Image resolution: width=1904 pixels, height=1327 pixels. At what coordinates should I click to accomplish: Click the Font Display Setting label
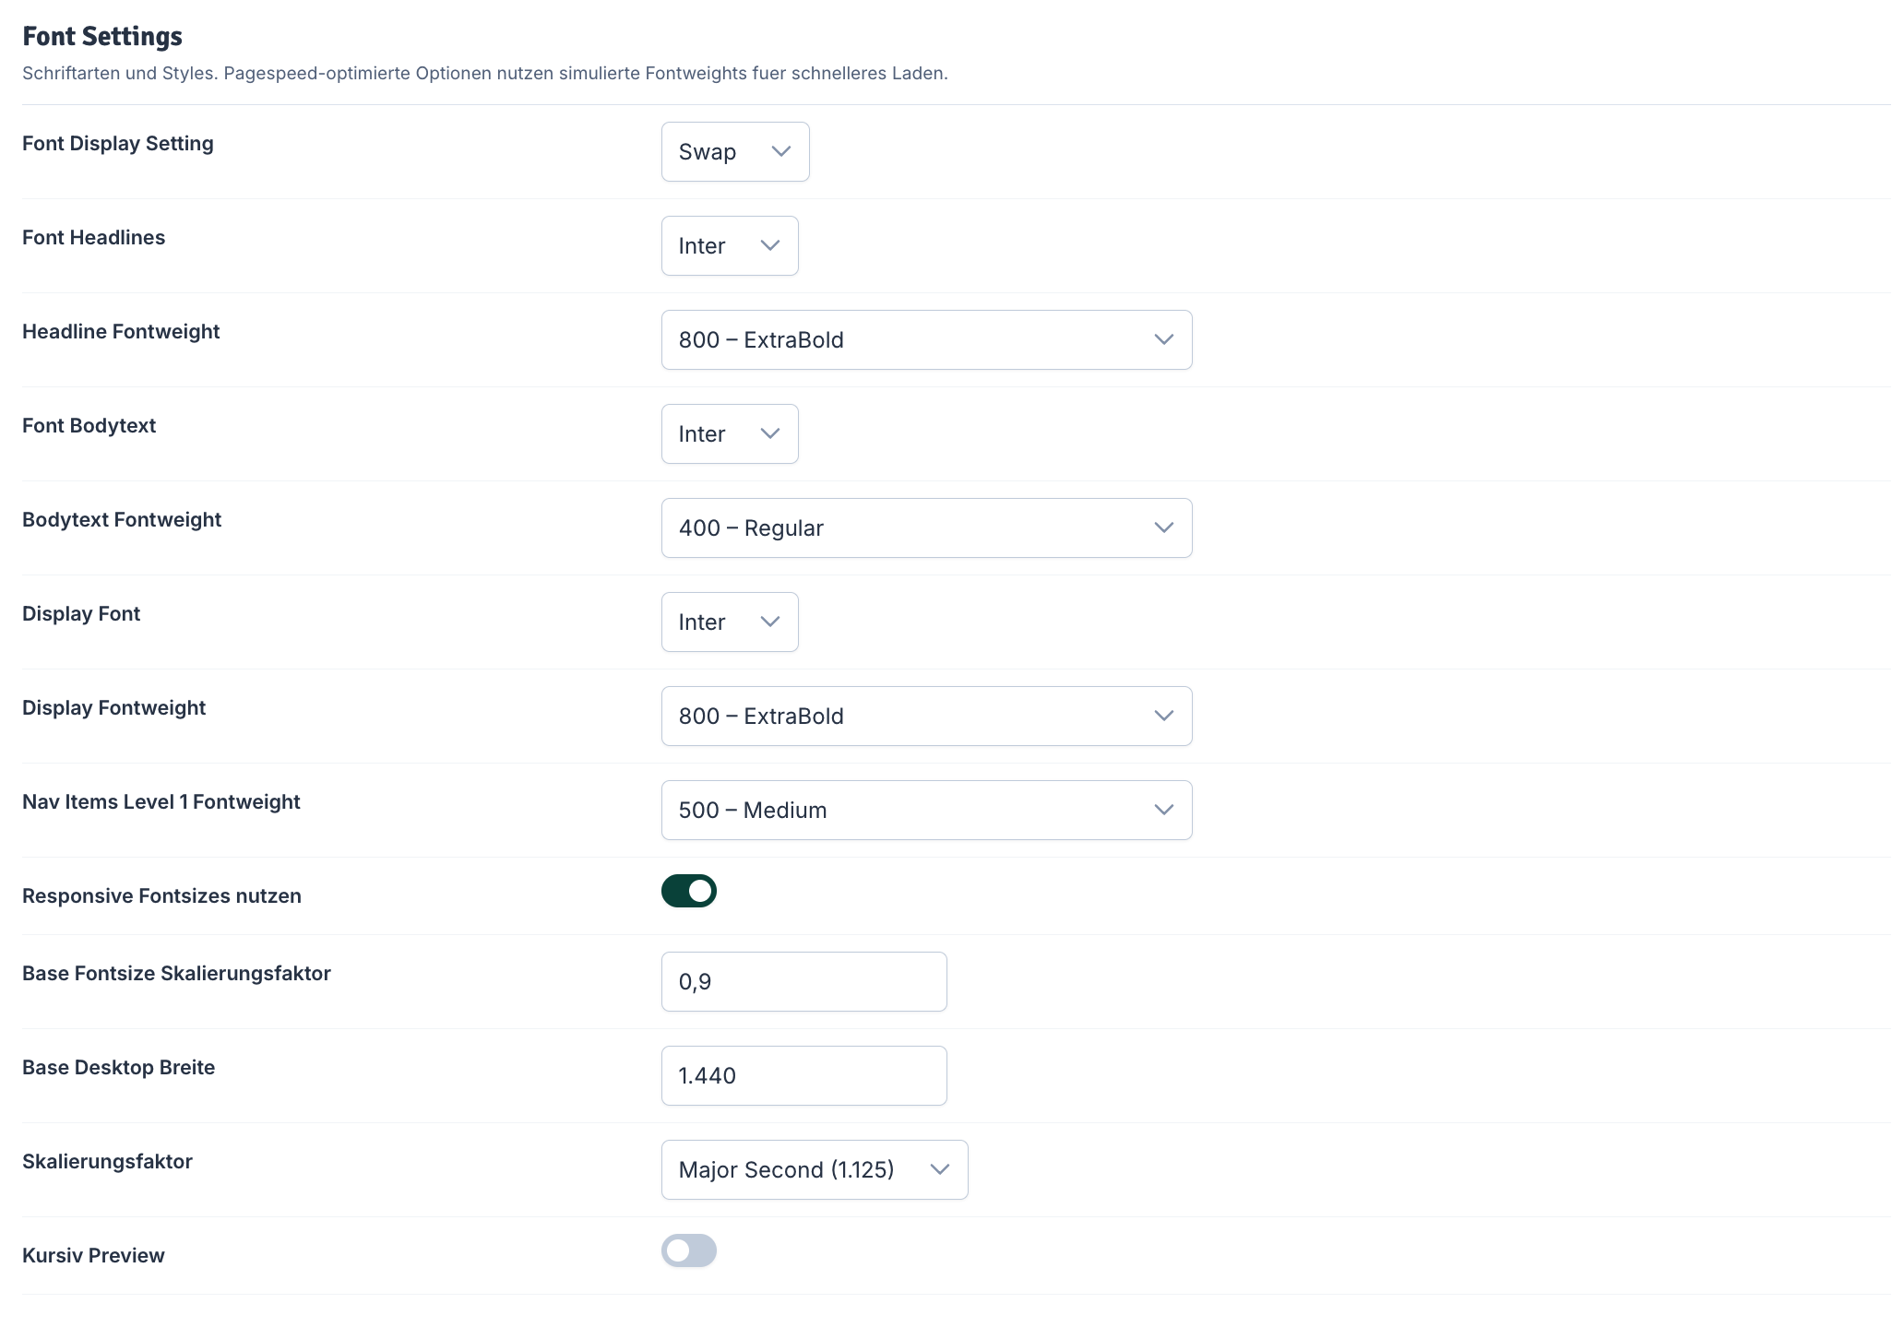117,144
